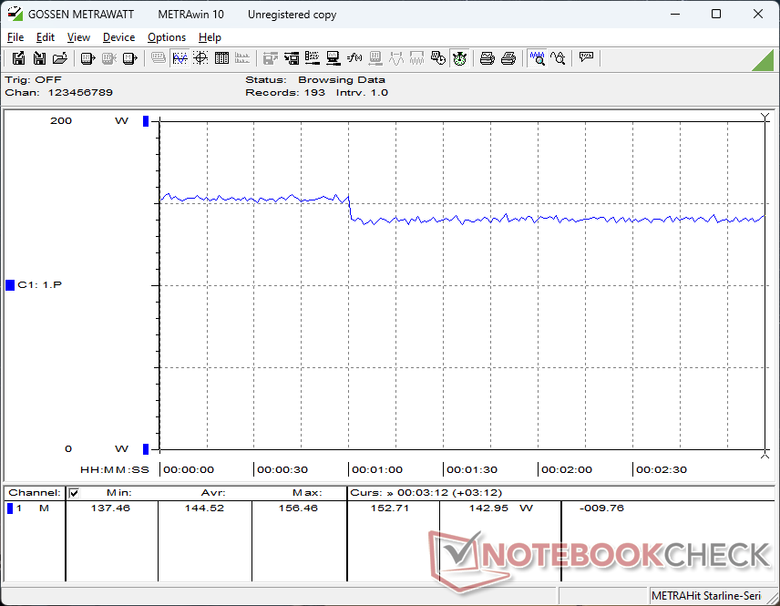
Task: Click the Curs time 00:03:12 readout
Action: pos(426,493)
